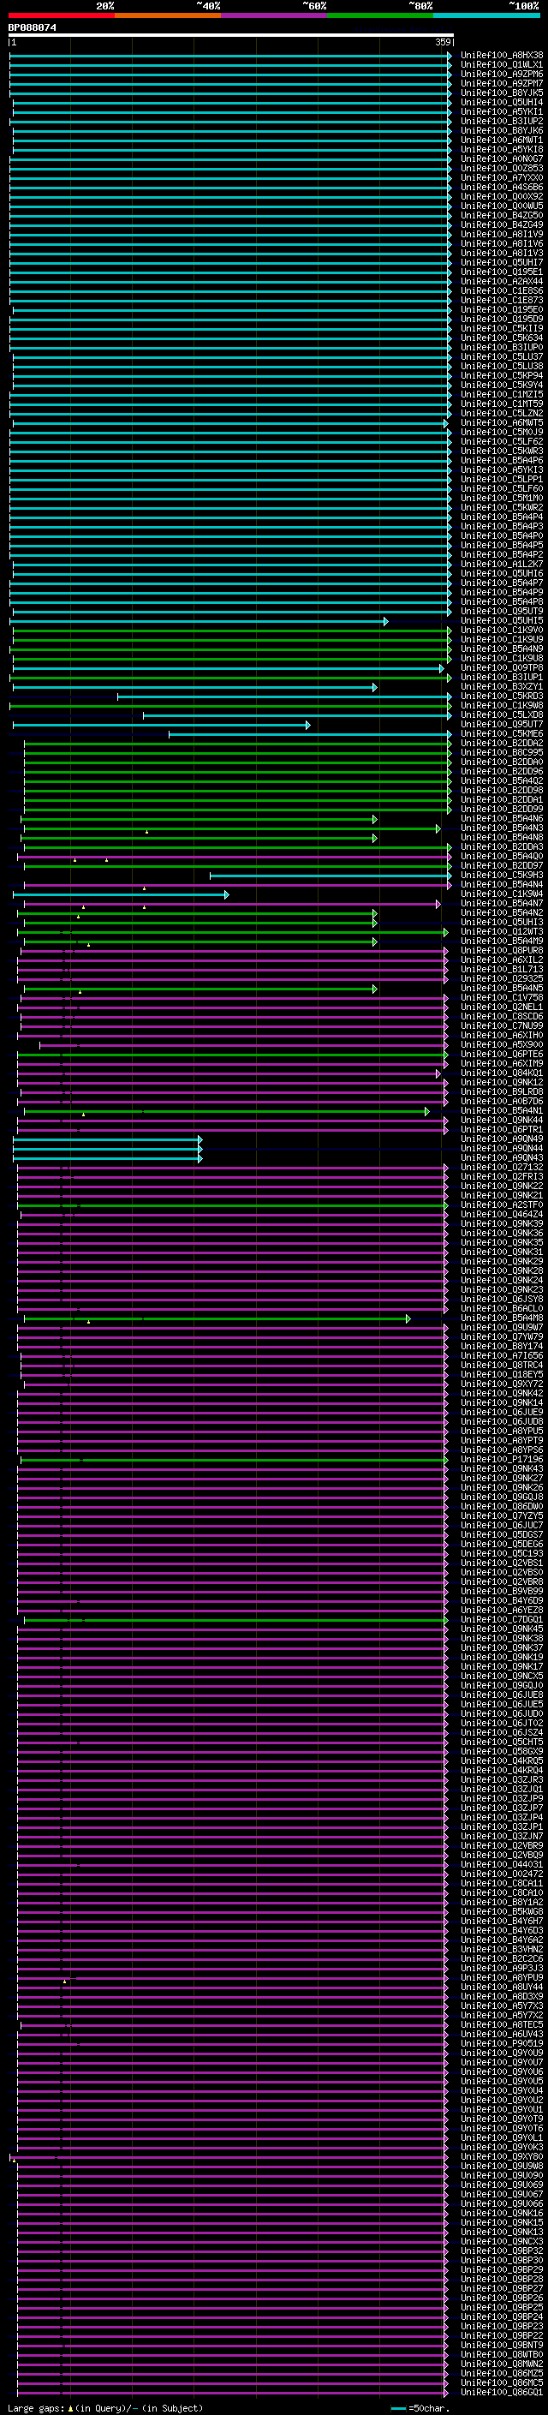The height and width of the screenshot is (2415, 548).
Task: Open hit UniRef100_A9ZPM6
Action: pos(501,74)
